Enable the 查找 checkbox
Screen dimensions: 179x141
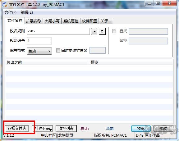pos(114,31)
